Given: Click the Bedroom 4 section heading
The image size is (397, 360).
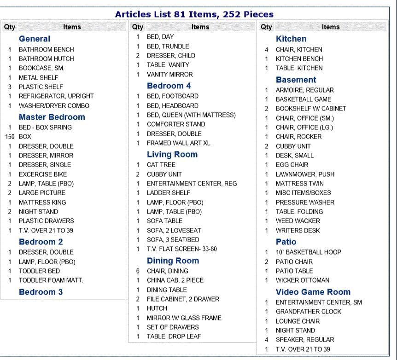Looking at the screenshot, I should (169, 86).
